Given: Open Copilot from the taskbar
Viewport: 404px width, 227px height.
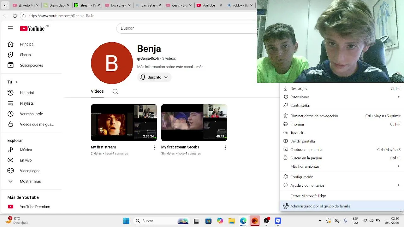Looking at the screenshot, I should click(x=220, y=221).
